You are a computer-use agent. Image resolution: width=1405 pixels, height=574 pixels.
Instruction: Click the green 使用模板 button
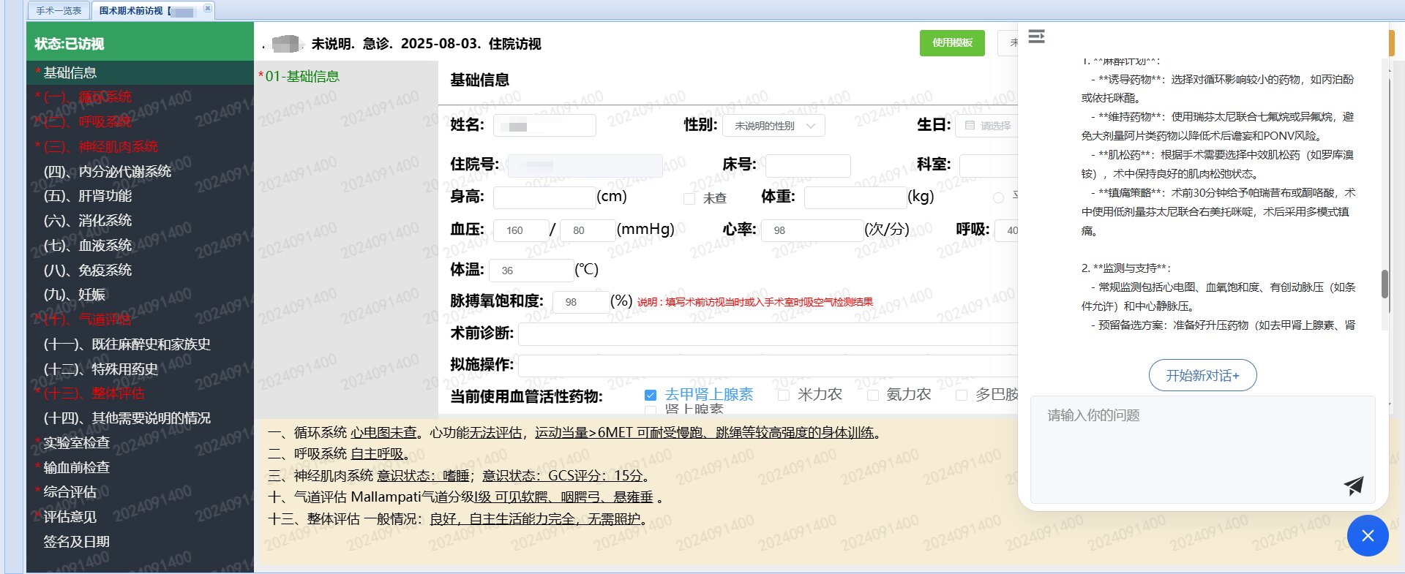(x=951, y=43)
